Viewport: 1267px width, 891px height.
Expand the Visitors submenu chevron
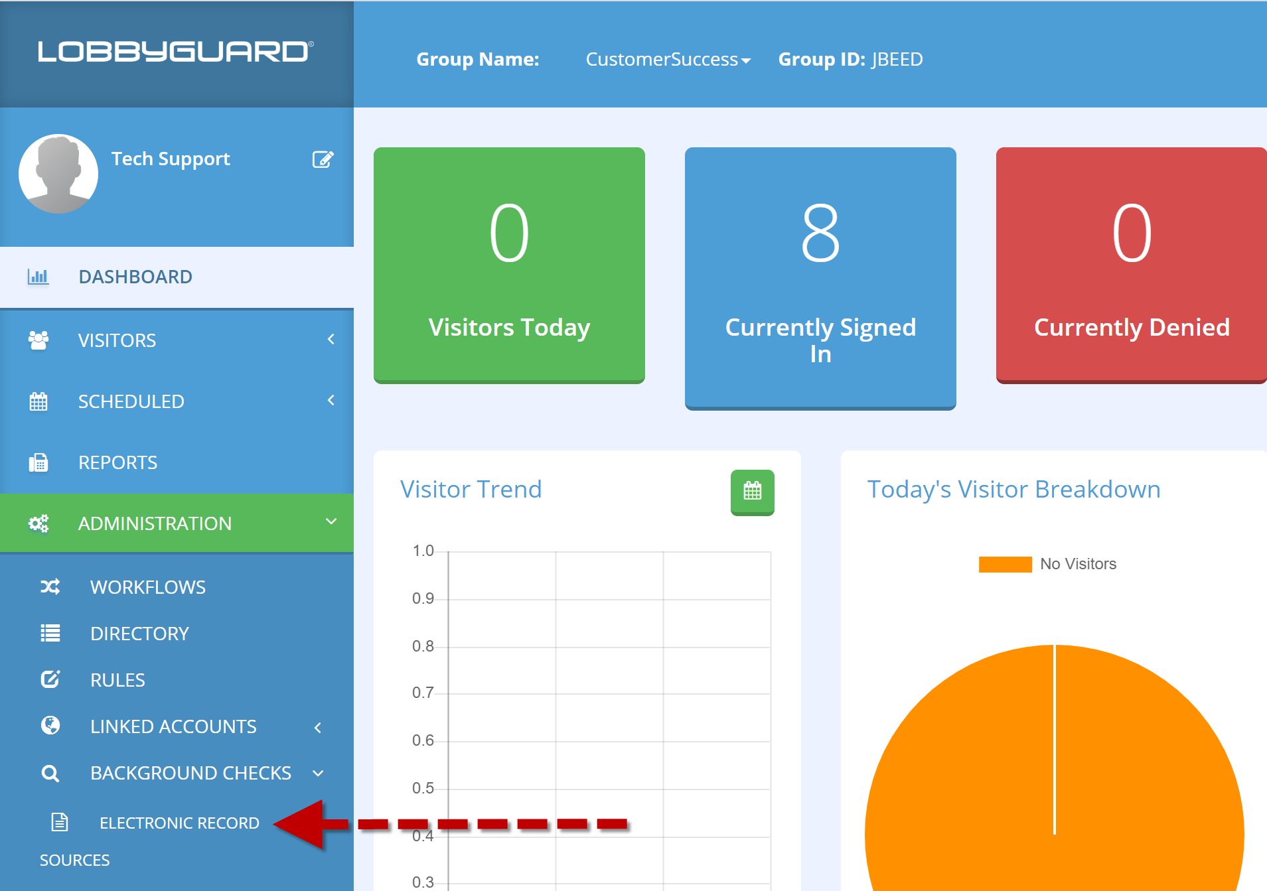(x=331, y=339)
